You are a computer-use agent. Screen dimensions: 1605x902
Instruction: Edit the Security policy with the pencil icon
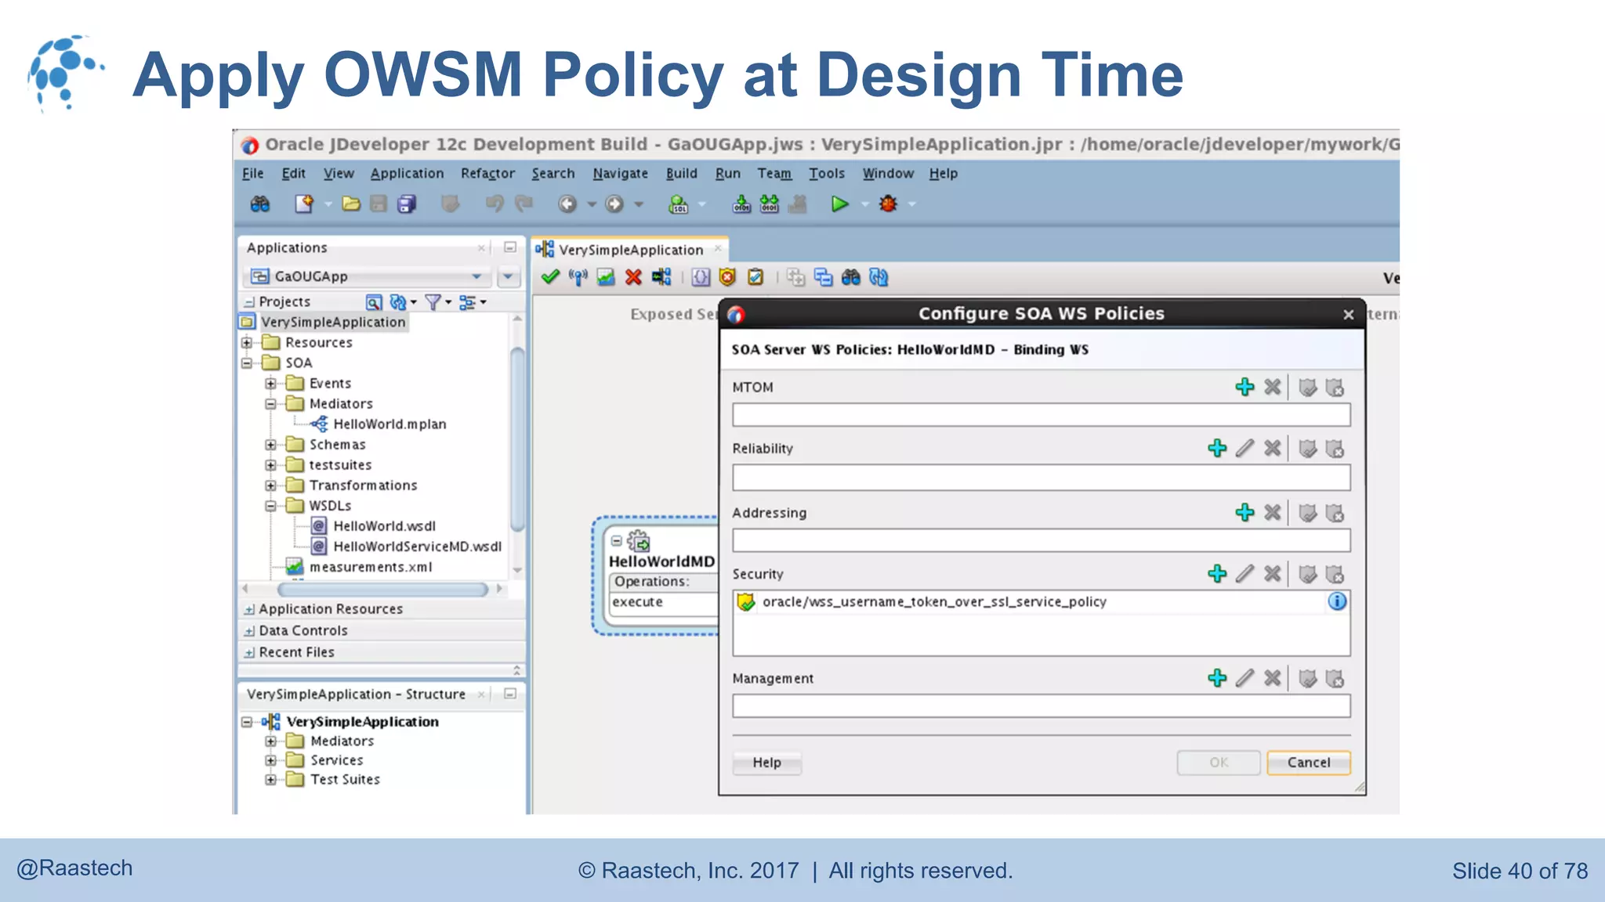pos(1245,574)
